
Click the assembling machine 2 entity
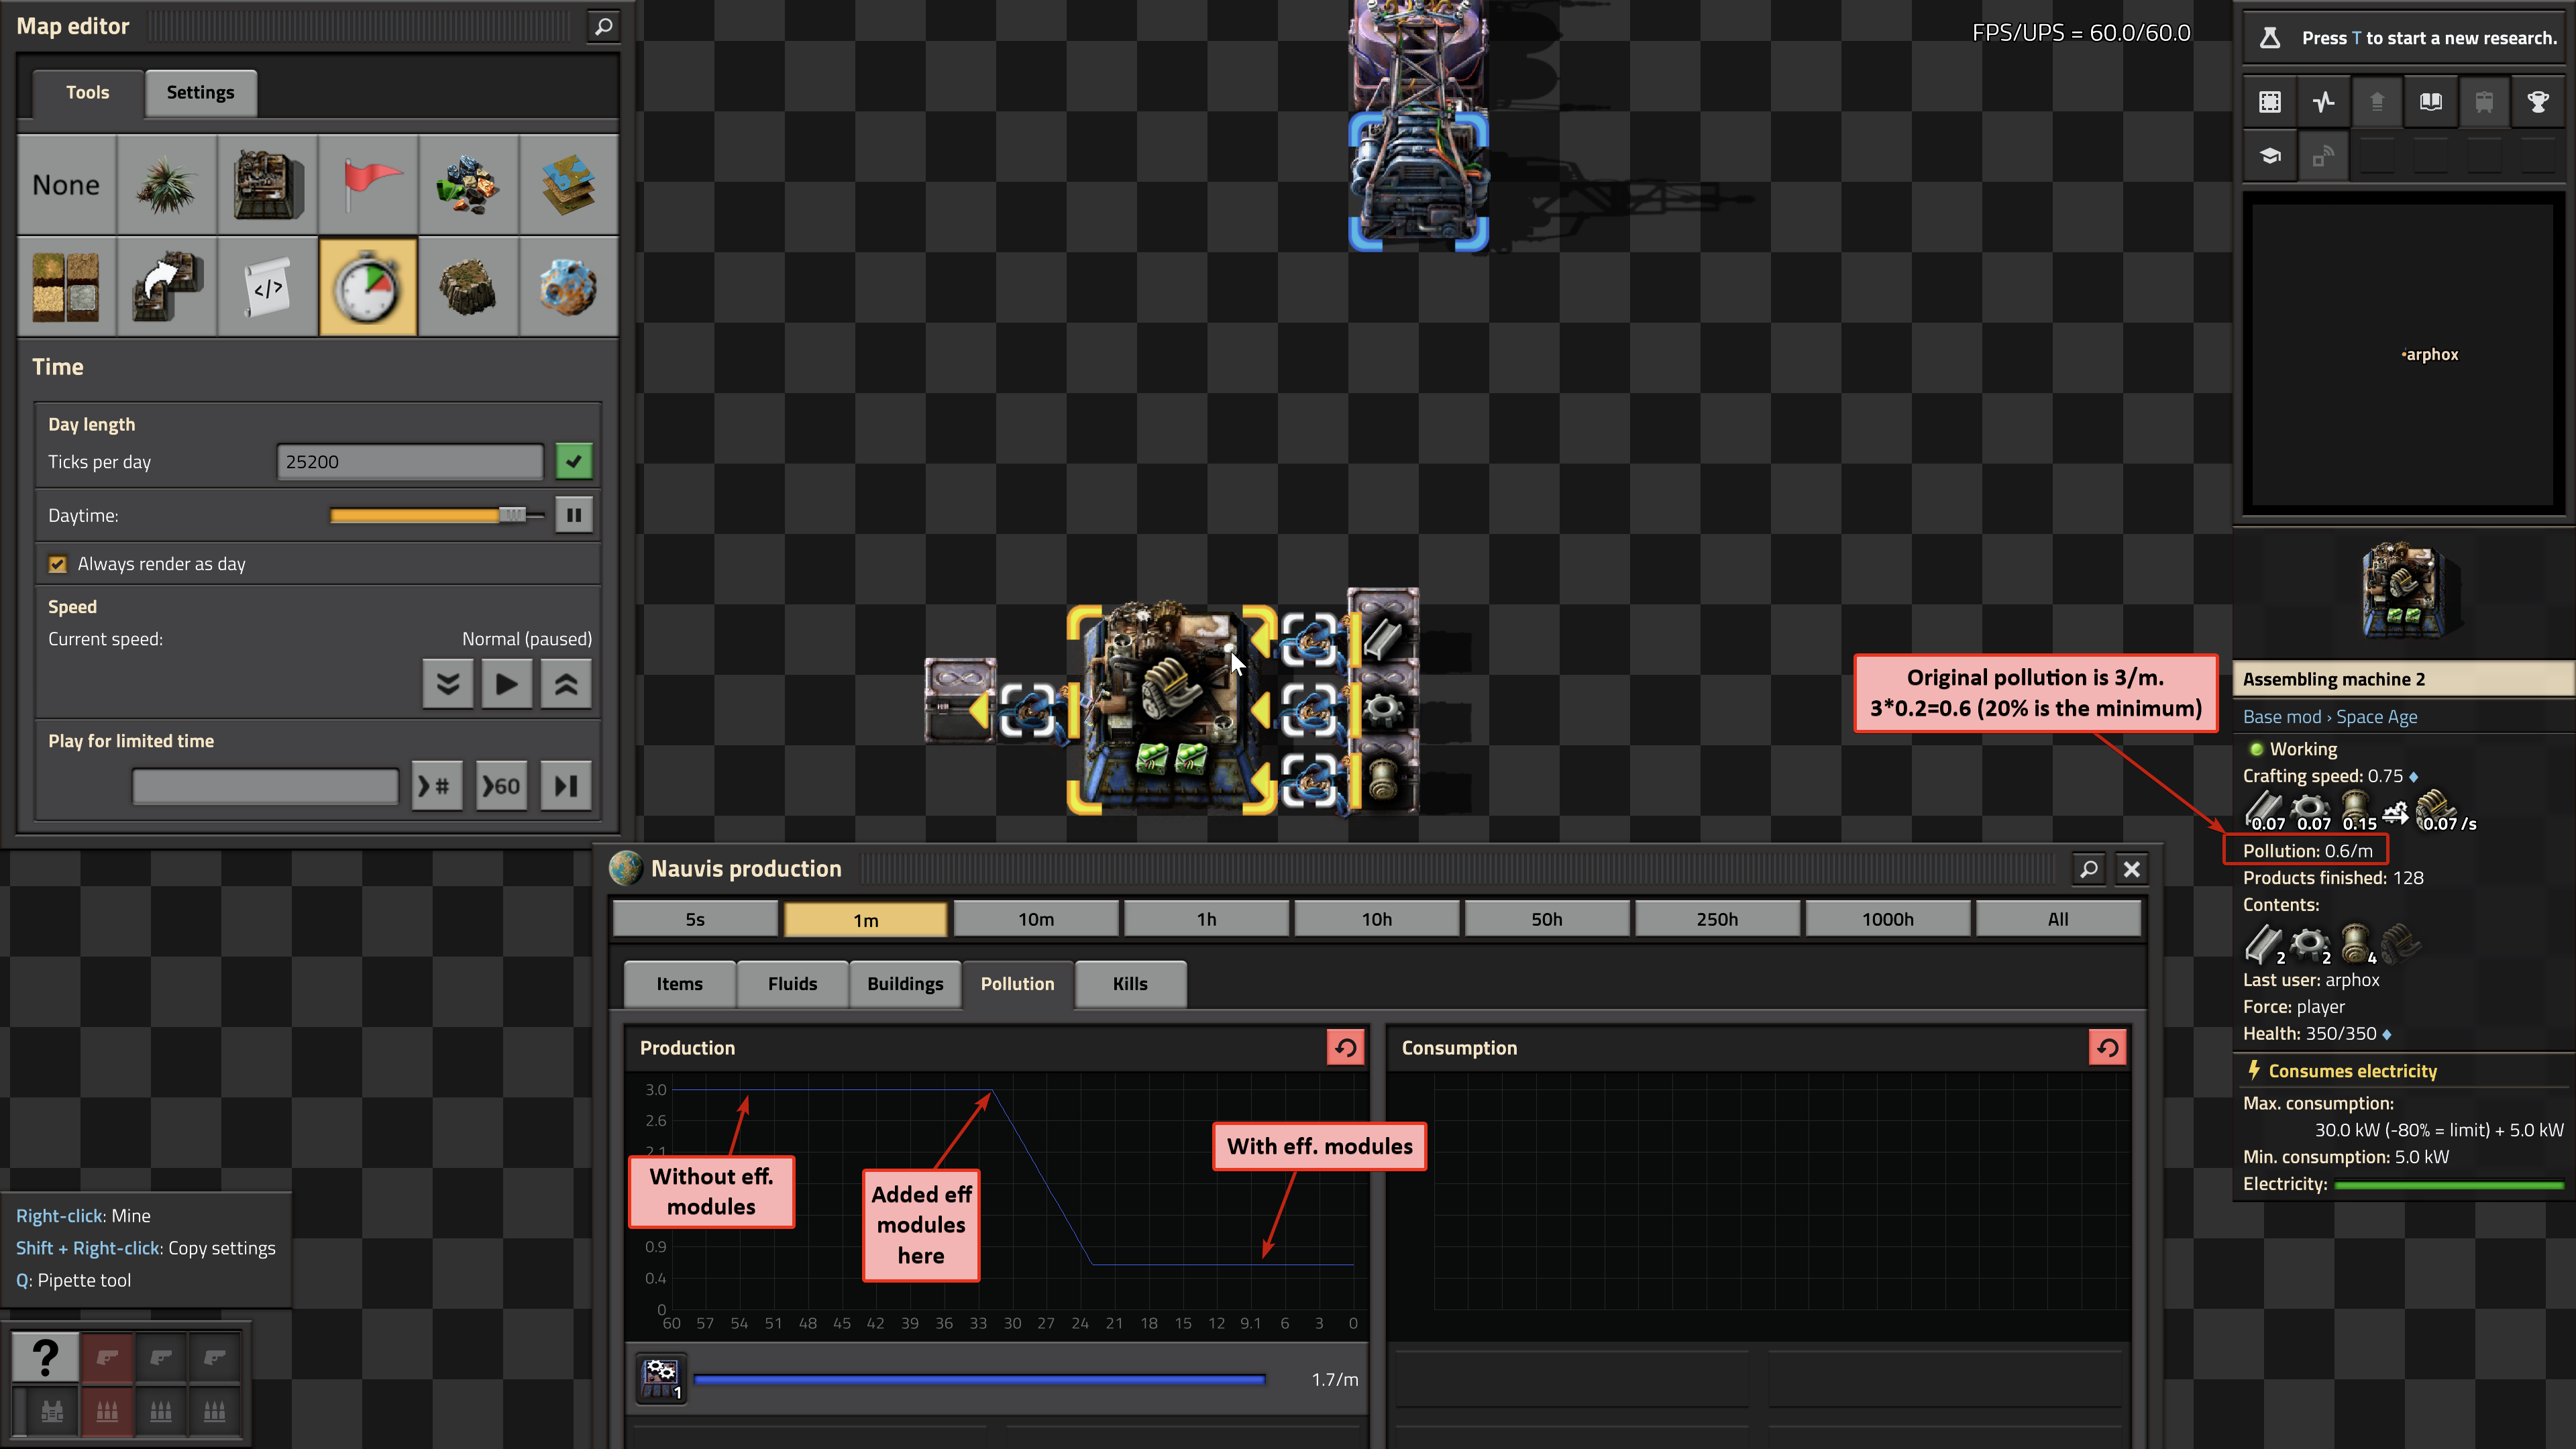(x=1171, y=709)
